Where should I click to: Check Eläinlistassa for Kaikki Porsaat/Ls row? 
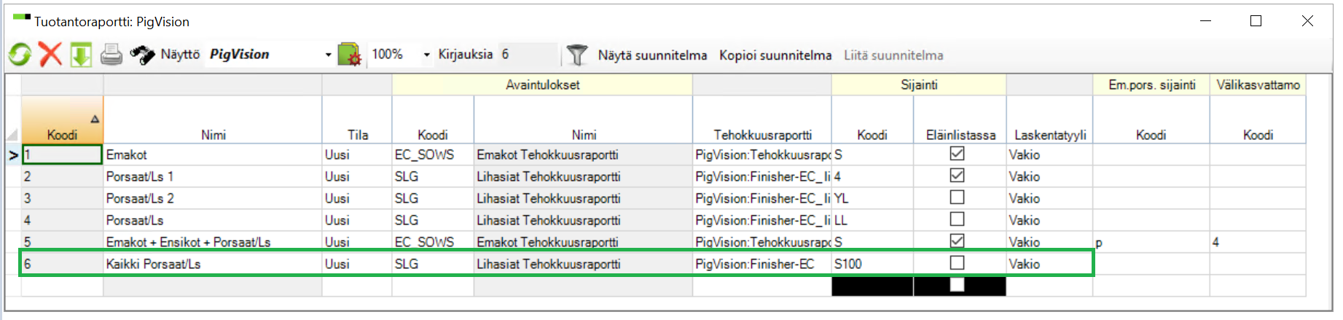[958, 262]
